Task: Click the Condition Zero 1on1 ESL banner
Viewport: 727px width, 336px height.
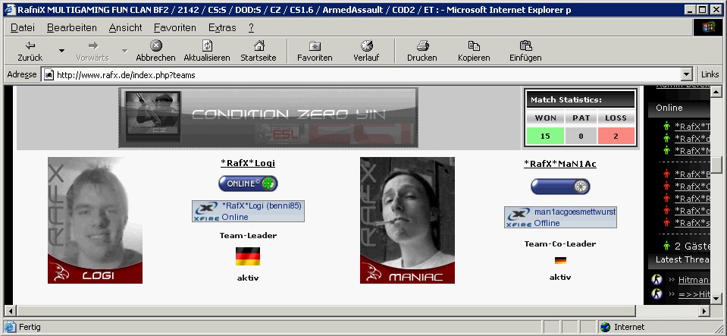Action: [x=268, y=118]
